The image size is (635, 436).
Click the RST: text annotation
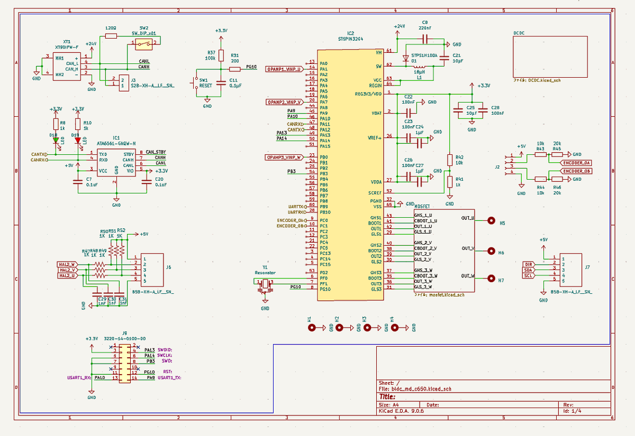click(167, 372)
